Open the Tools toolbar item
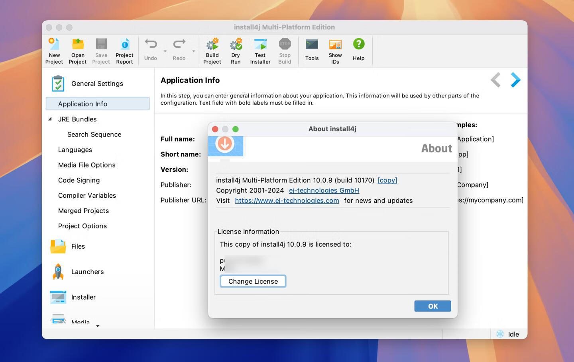Viewport: 574px width, 362px height. [x=312, y=50]
